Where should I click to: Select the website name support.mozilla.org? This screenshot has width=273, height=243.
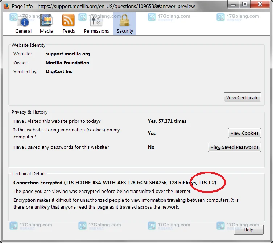(68, 54)
